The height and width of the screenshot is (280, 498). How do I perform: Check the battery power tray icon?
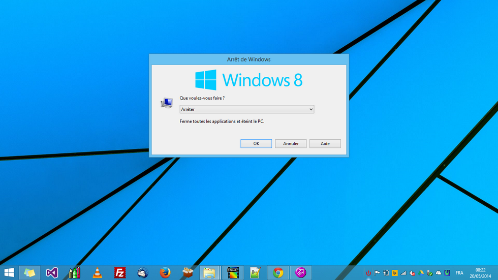coord(386,273)
